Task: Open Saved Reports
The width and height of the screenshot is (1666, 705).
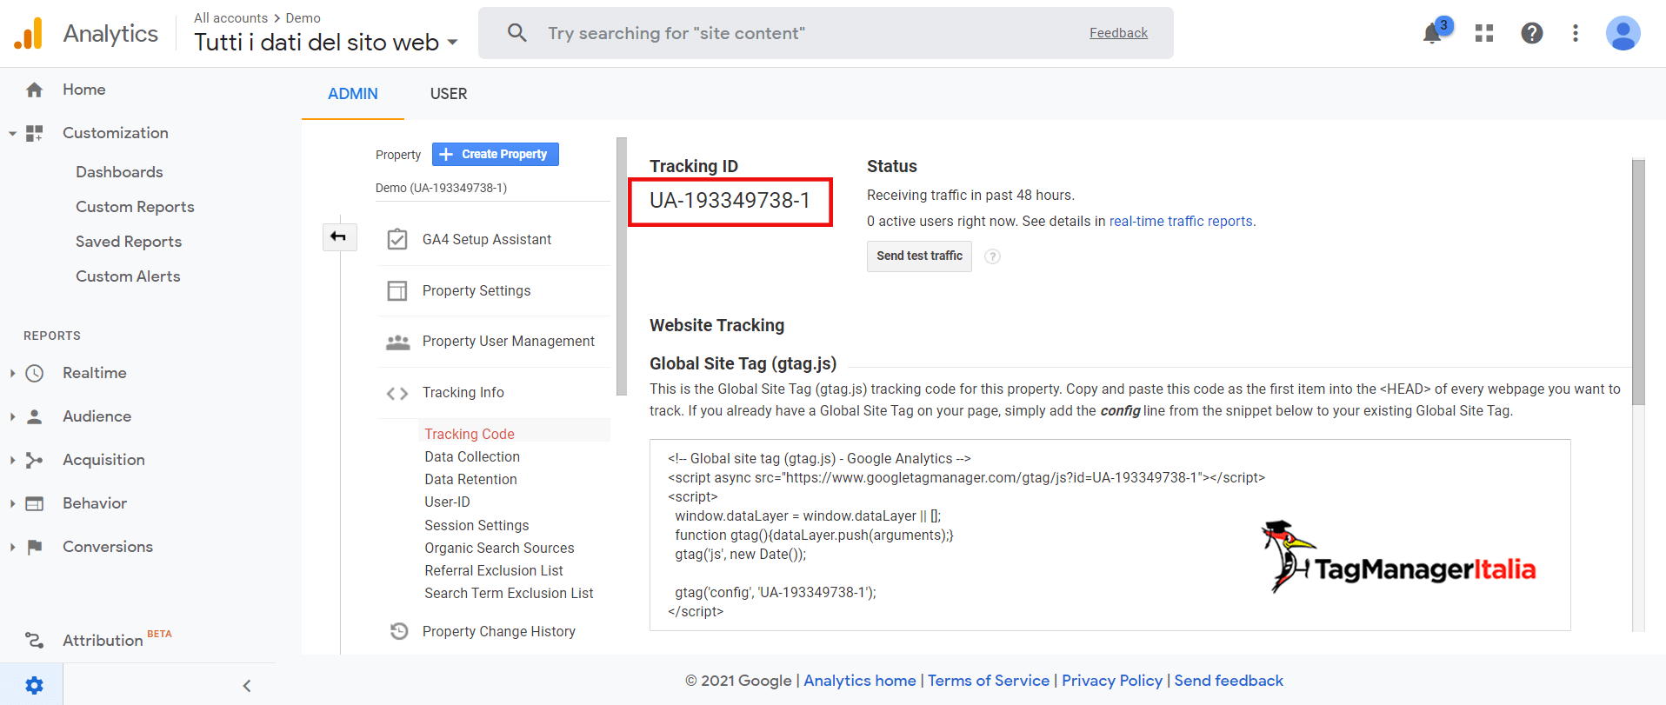Action: point(129,242)
